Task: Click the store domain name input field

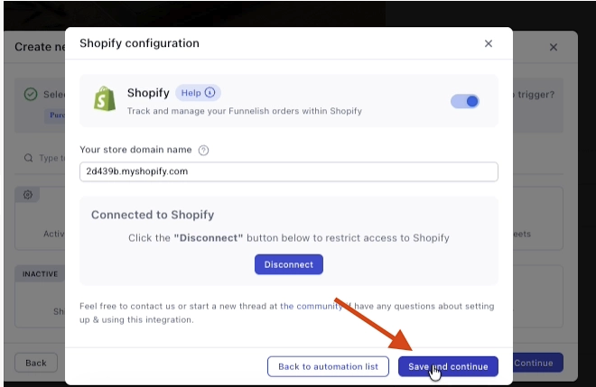Action: pos(289,171)
